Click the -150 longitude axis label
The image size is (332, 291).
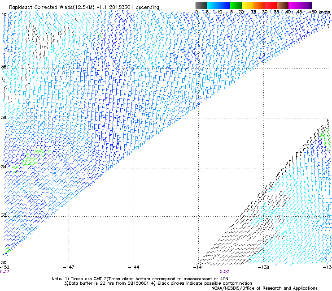tap(4, 267)
